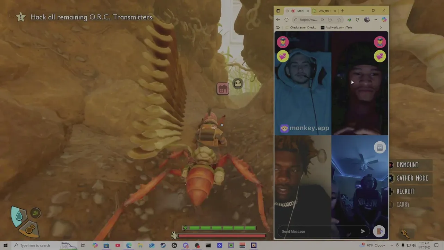Close the Monkey browser tab
Screen dimensions: 444x250
click(x=307, y=11)
